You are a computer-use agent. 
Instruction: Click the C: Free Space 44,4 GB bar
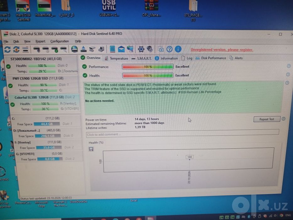click(47, 124)
